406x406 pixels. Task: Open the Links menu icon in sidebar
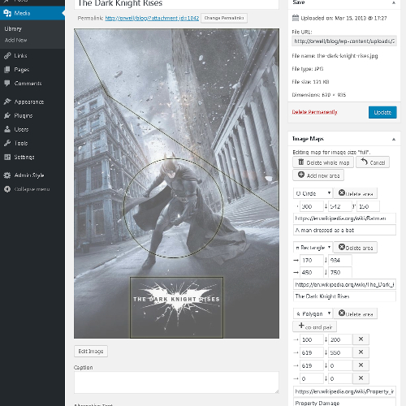click(x=7, y=56)
